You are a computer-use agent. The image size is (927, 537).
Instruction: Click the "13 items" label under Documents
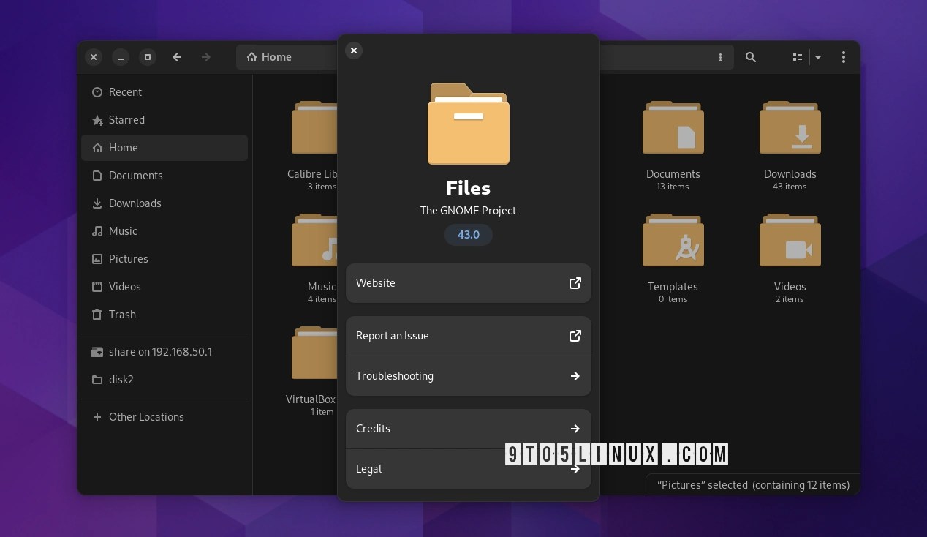(673, 187)
